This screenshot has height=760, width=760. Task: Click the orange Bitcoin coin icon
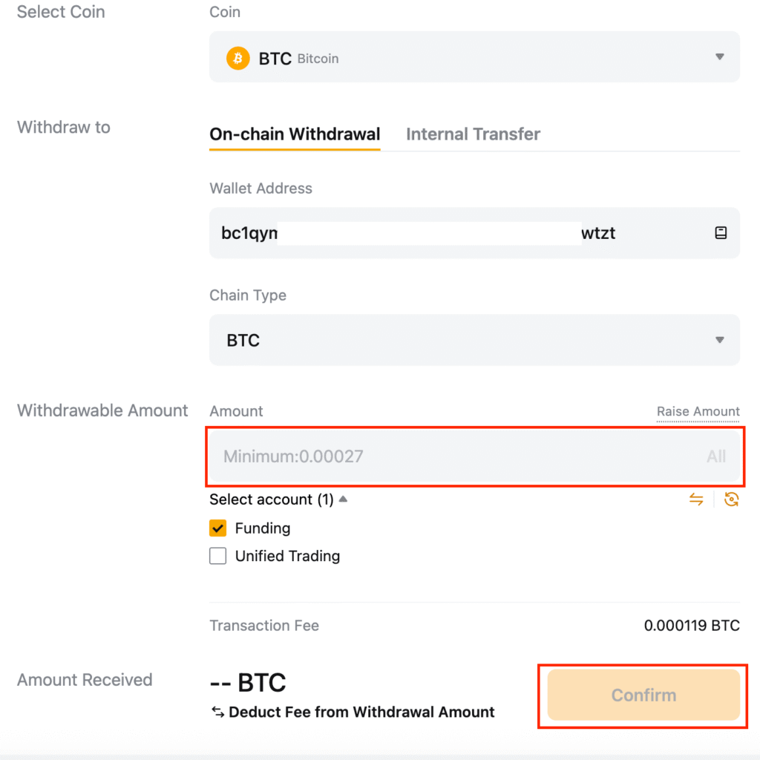(237, 58)
